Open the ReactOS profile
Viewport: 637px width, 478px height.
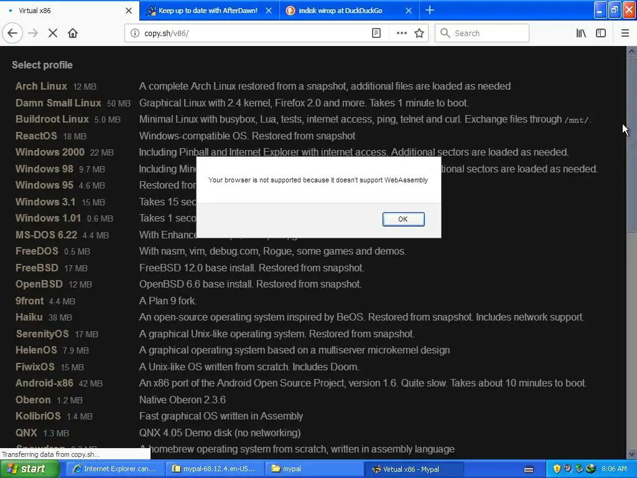(36, 136)
